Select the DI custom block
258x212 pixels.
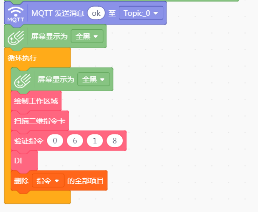[x=24, y=161]
